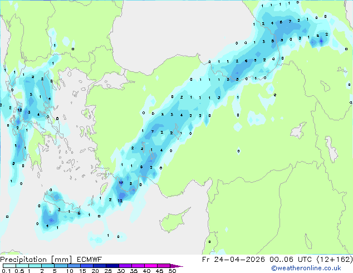
Task: Click the 25–30 mm dark navy legend swatch
Action: (x=112, y=266)
